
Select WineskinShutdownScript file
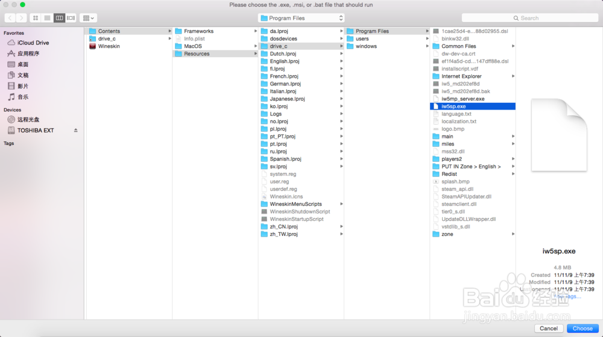(x=301, y=211)
